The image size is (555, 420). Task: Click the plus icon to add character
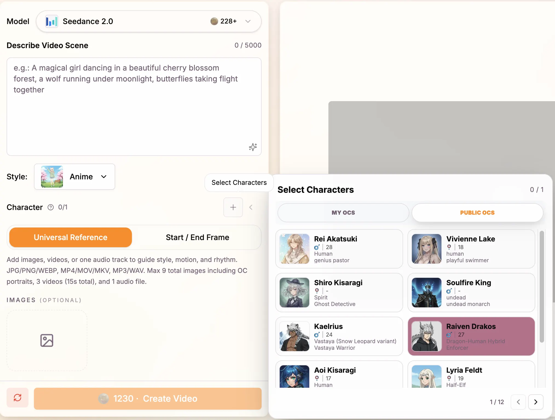233,207
